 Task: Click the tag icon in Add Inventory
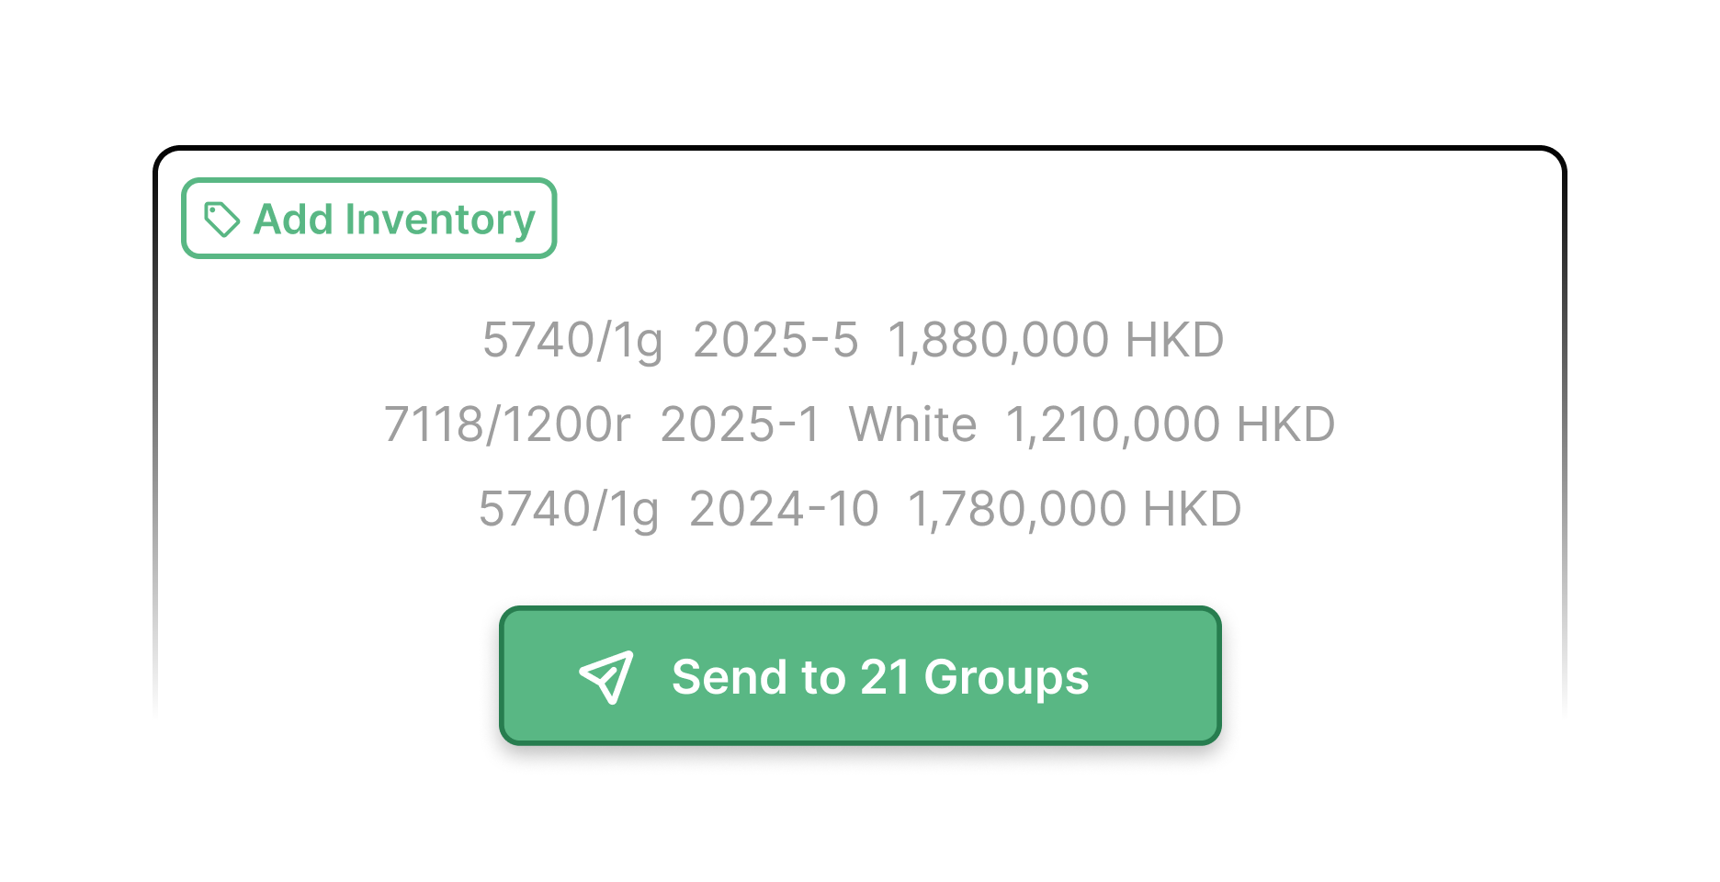[x=221, y=220]
